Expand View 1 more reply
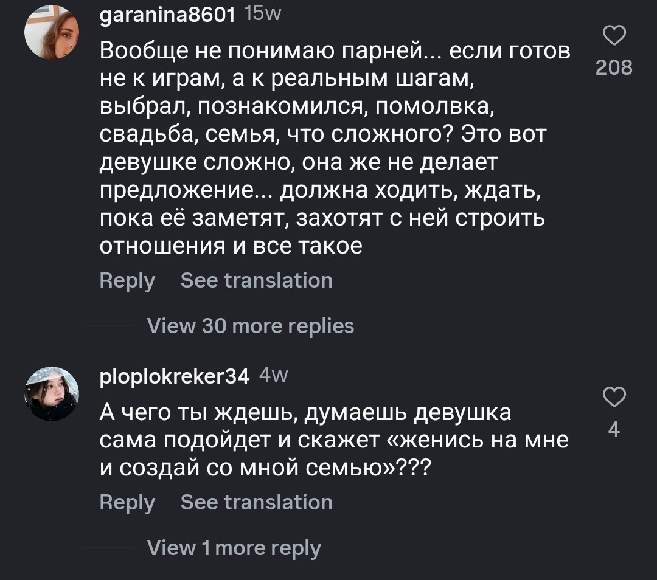The height and width of the screenshot is (580, 657). pyautogui.click(x=234, y=548)
